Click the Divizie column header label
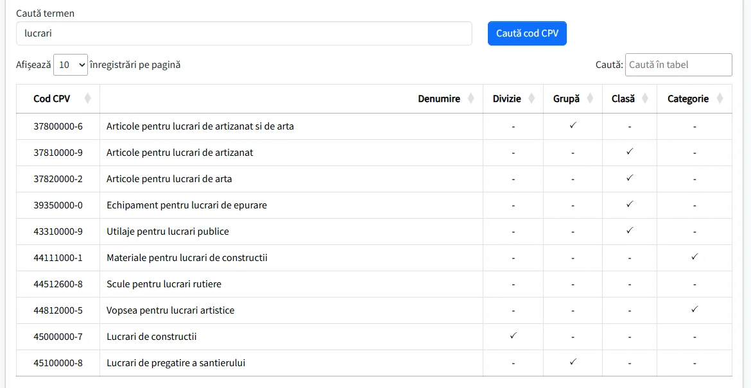 (x=506, y=99)
